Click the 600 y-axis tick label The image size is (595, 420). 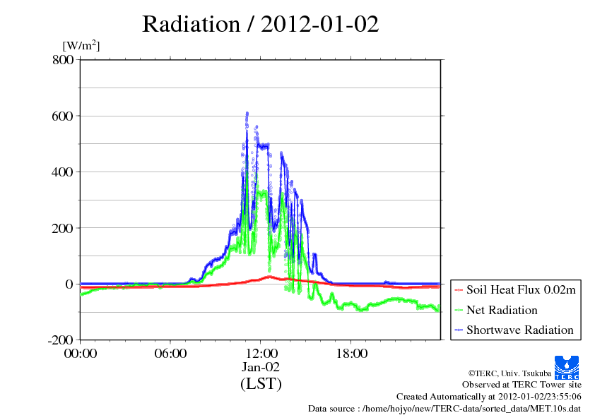(x=63, y=116)
